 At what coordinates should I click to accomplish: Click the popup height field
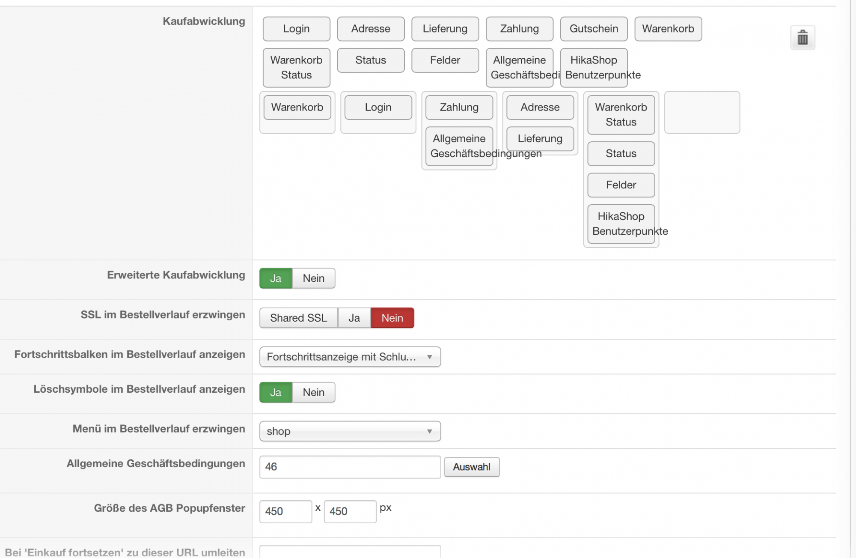(350, 511)
